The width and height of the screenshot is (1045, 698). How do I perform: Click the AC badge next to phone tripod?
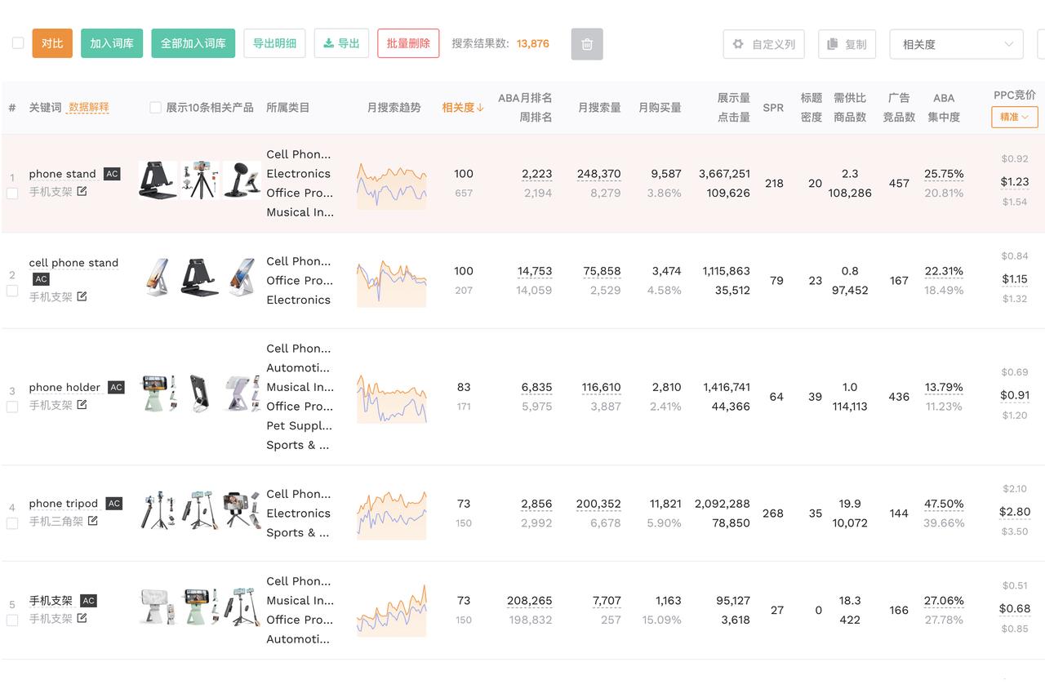coord(114,504)
